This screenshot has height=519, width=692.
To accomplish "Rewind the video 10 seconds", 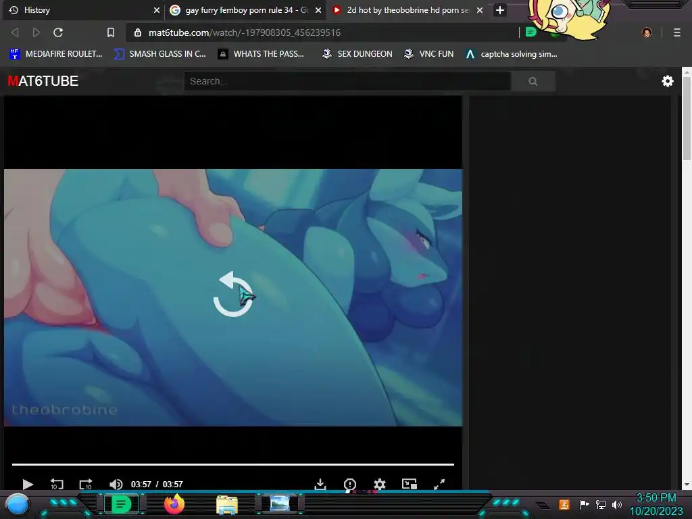I will pyautogui.click(x=57, y=484).
